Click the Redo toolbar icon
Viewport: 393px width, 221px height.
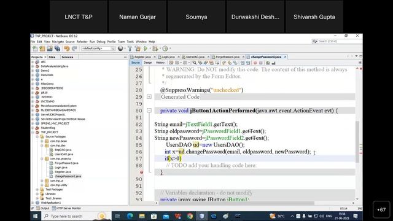pos(74,48)
